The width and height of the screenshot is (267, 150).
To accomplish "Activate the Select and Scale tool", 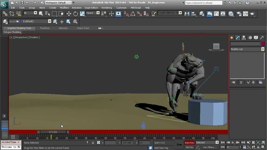I will (82, 14).
